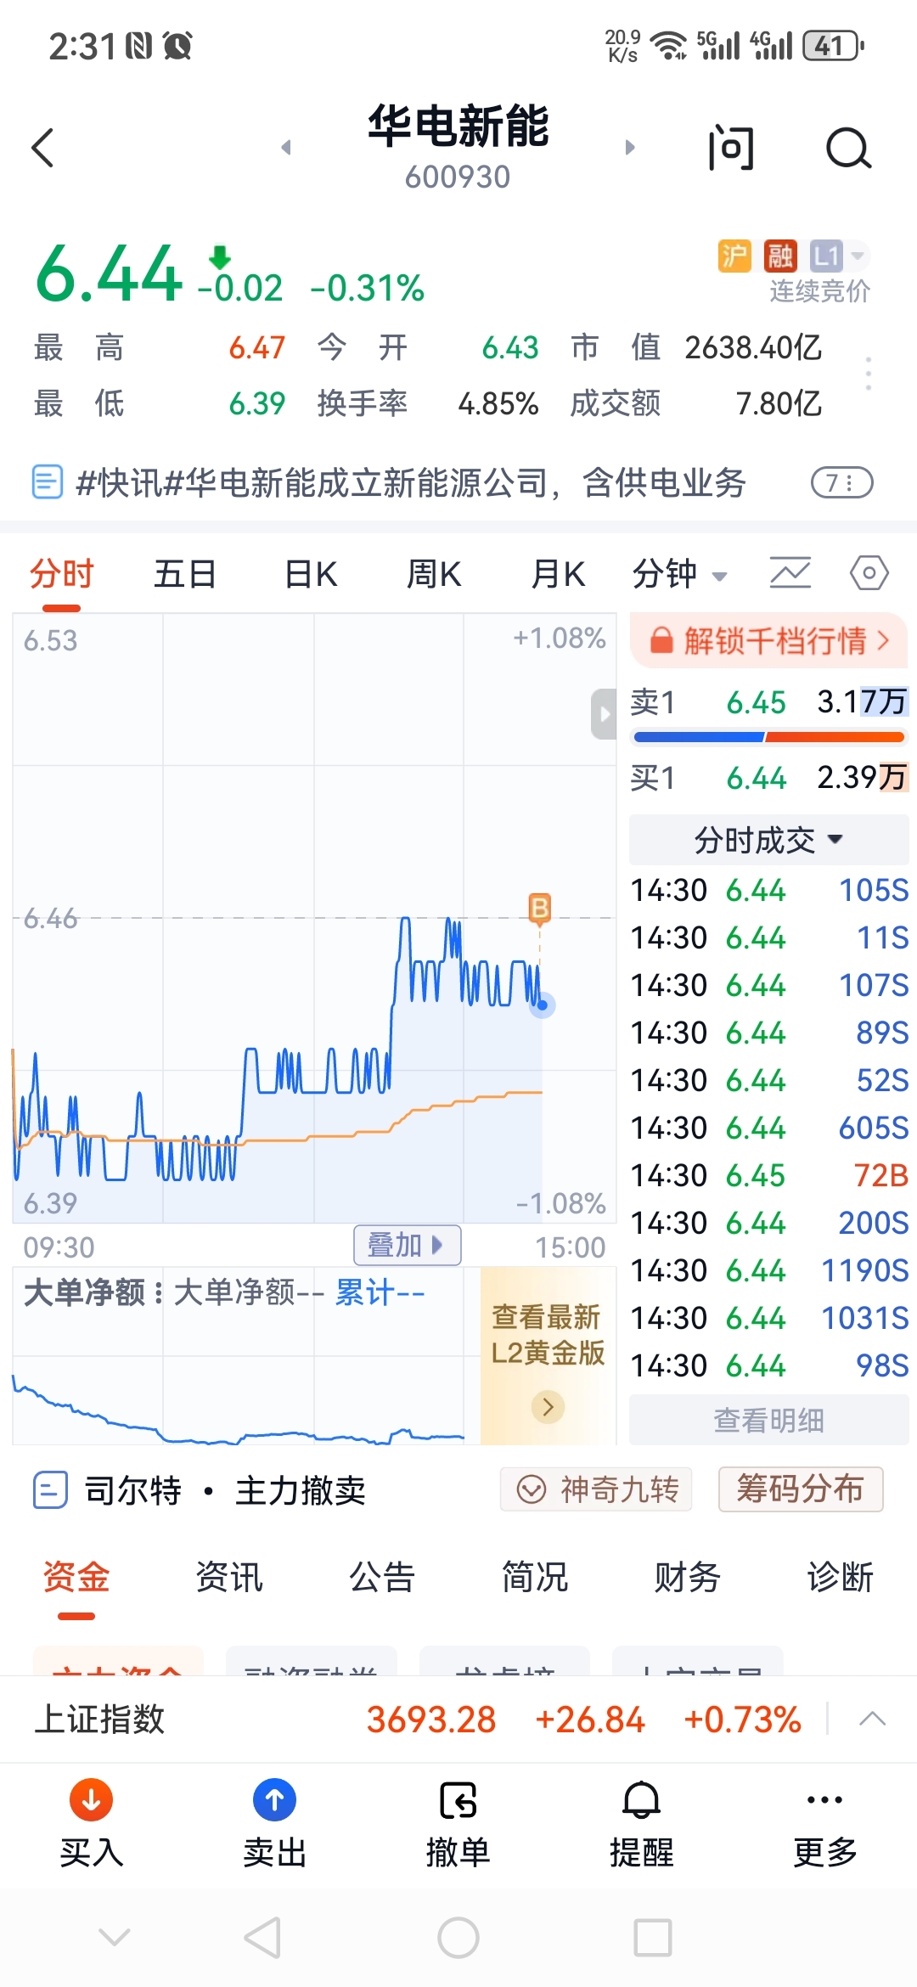Tap the 融 margin trading badge
The height and width of the screenshot is (1987, 917).
[780, 256]
